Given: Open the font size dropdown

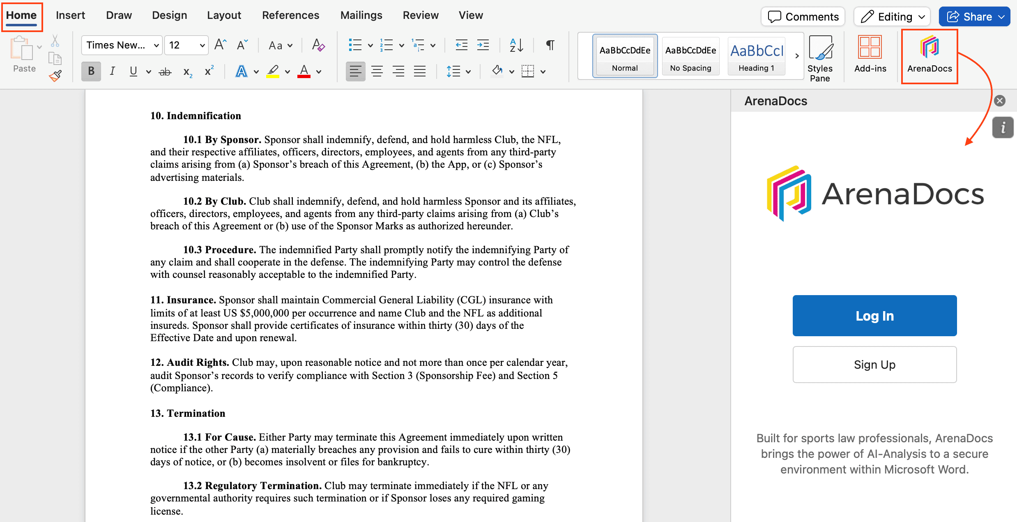Looking at the screenshot, I should click(x=202, y=45).
